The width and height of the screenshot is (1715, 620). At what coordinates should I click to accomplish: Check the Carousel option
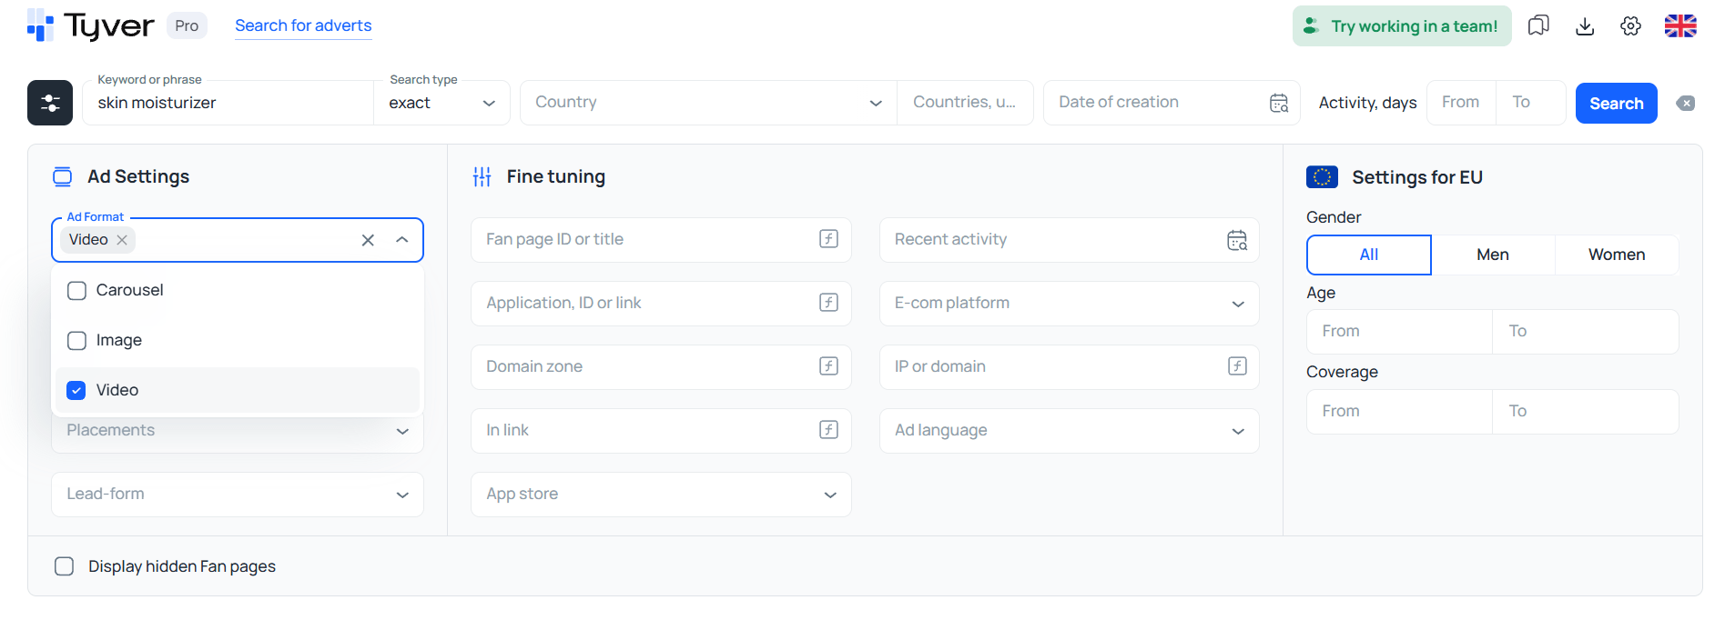click(x=77, y=290)
